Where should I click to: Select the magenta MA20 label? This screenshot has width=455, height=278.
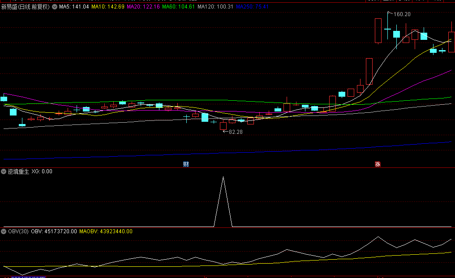(143, 7)
